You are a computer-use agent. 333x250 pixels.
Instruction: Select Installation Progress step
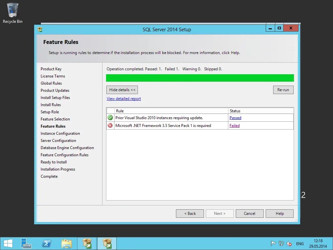click(58, 169)
